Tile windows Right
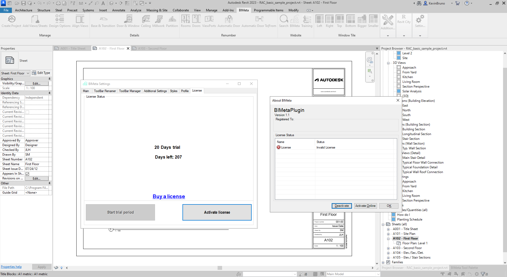The width and height of the screenshot is (507, 277). click(330, 21)
